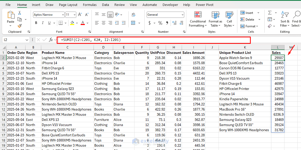Select the Format Painter brush
The height and width of the screenshot is (150, 301).
coord(20,26)
